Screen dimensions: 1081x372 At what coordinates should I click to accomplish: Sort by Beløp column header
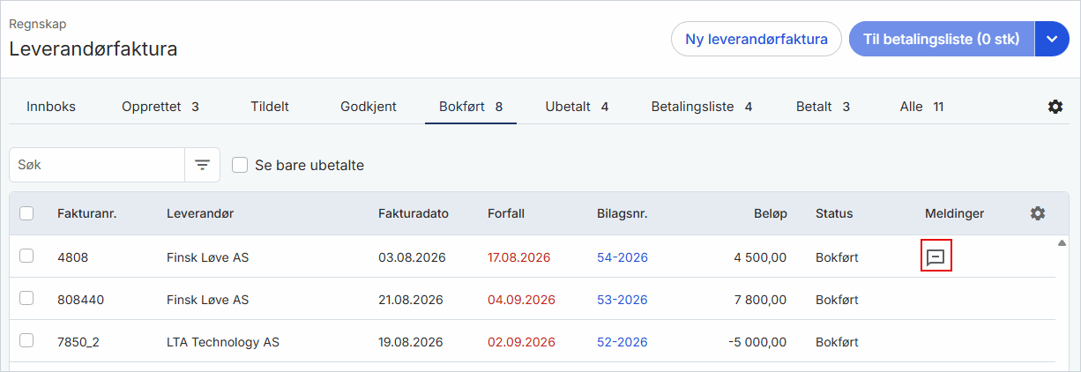point(770,213)
